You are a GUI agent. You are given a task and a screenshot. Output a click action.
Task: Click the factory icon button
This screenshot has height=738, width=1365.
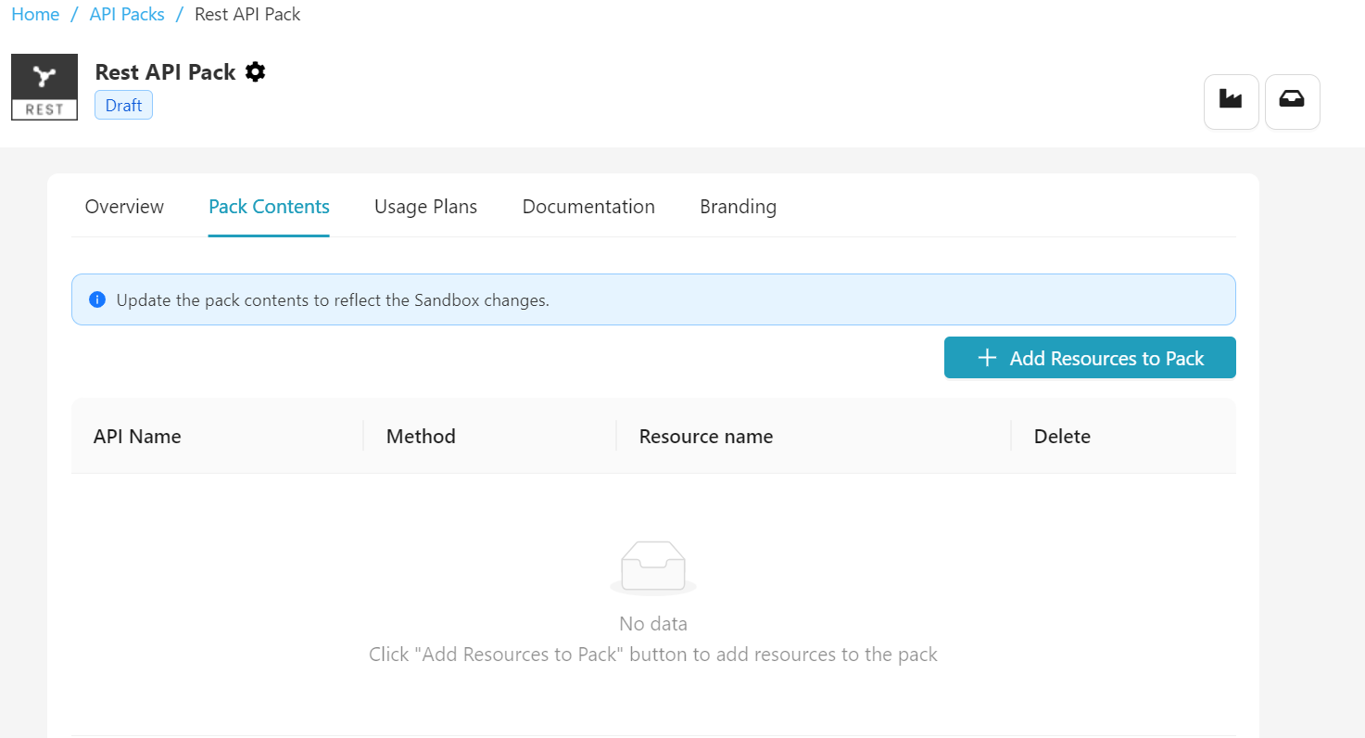point(1231,101)
